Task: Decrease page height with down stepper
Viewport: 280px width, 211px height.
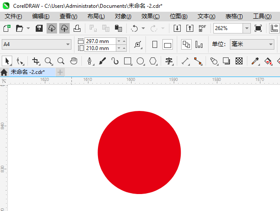Action: tap(119, 48)
